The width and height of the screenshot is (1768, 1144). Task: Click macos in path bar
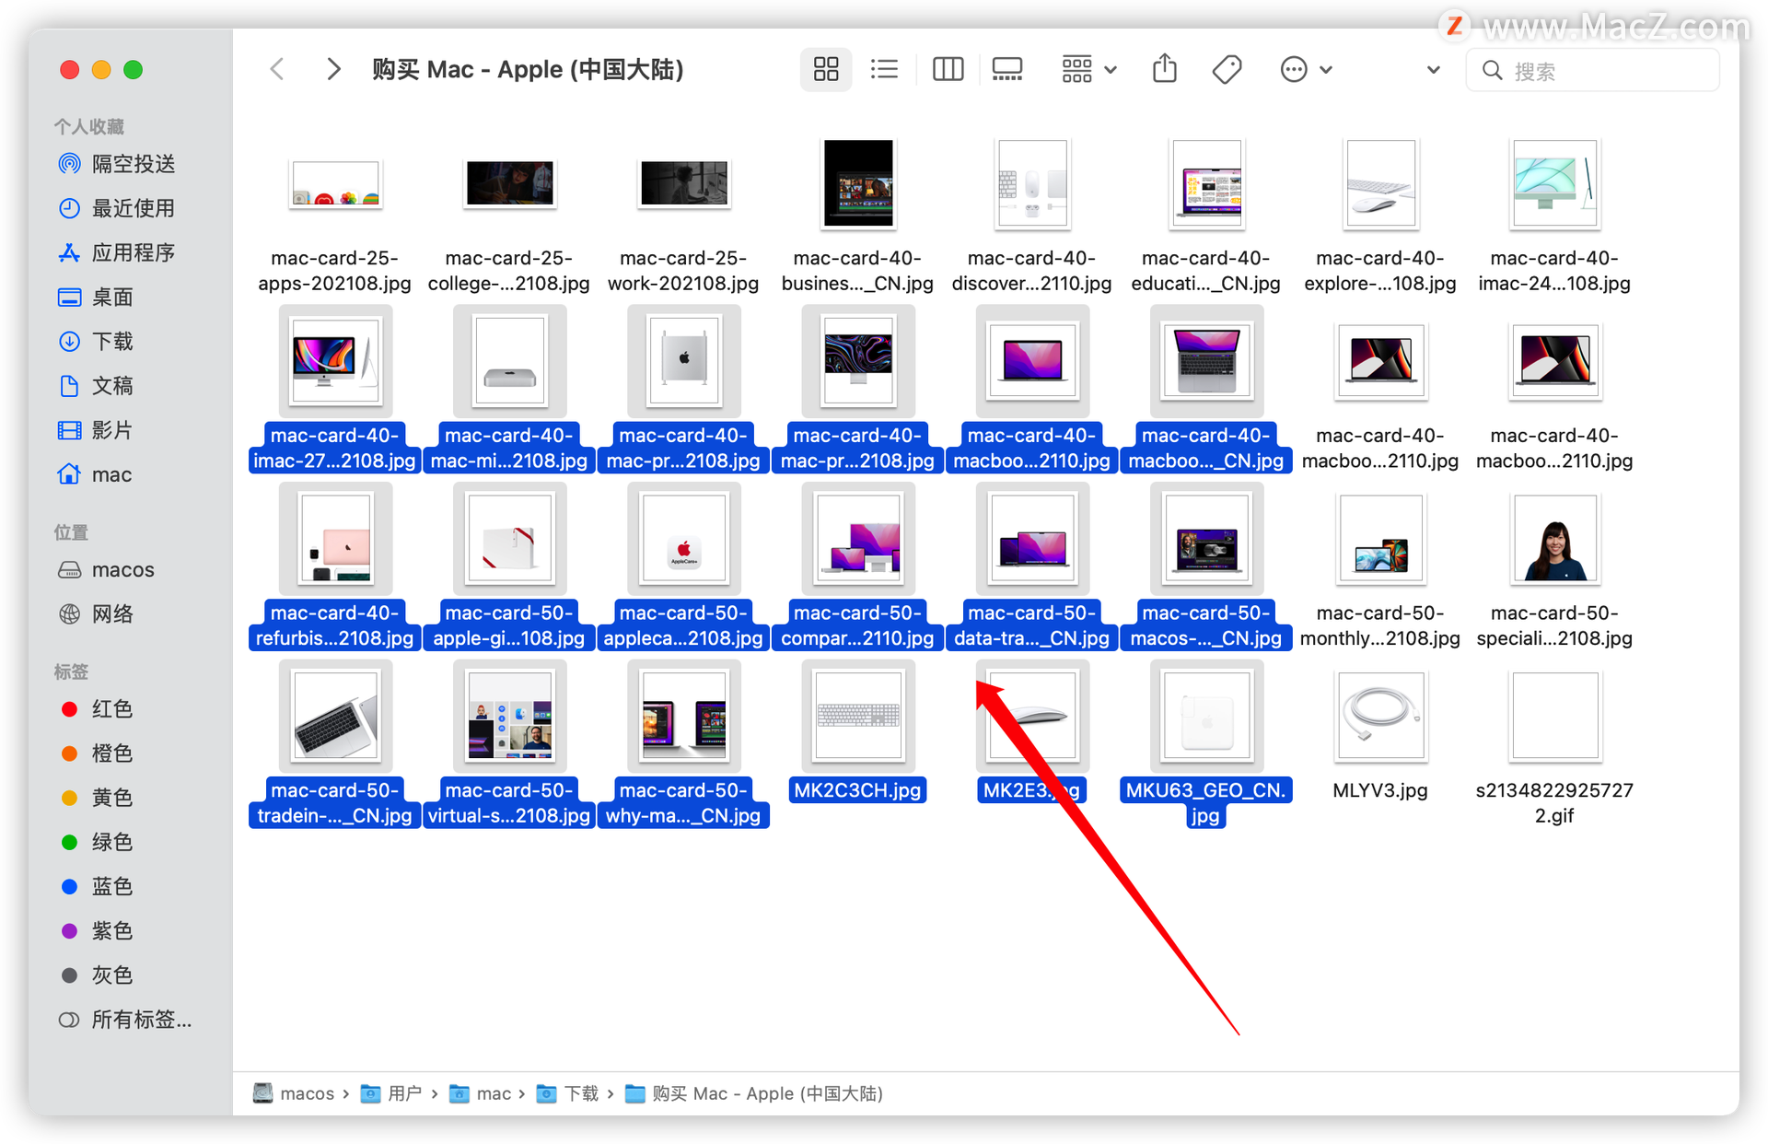[294, 1093]
